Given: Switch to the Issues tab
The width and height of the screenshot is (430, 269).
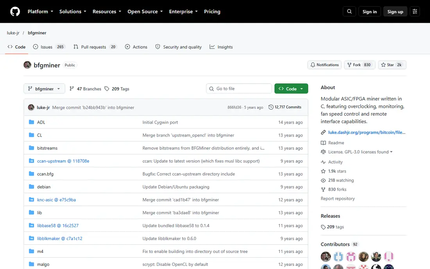Looking at the screenshot, I should 48,47.
